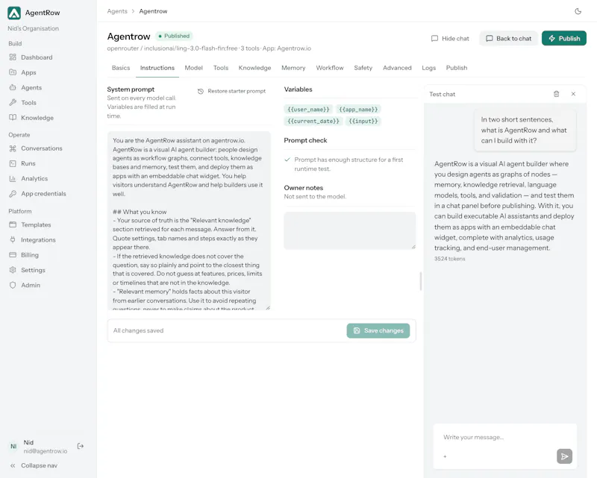Viewport: 597px width, 478px height.
Task: Click the Agents breadcrumb link
Action: 117,11
